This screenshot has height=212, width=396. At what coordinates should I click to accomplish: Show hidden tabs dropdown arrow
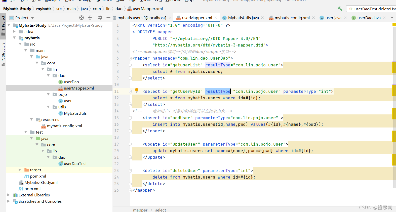click(392, 18)
